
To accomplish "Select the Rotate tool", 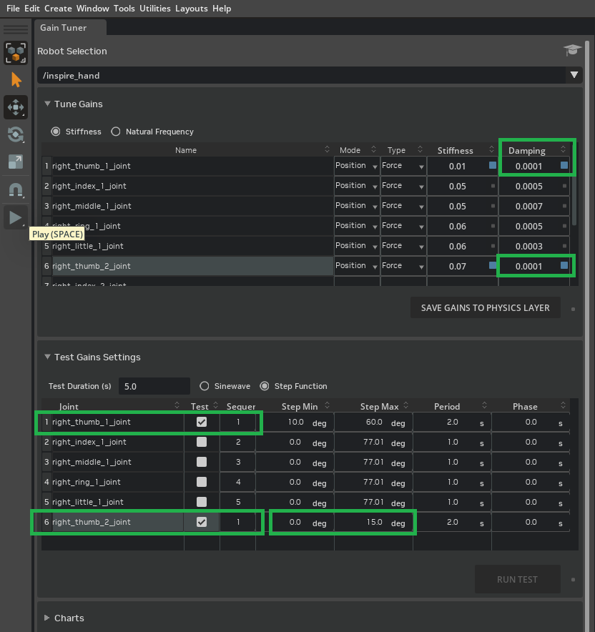I will (16, 134).
